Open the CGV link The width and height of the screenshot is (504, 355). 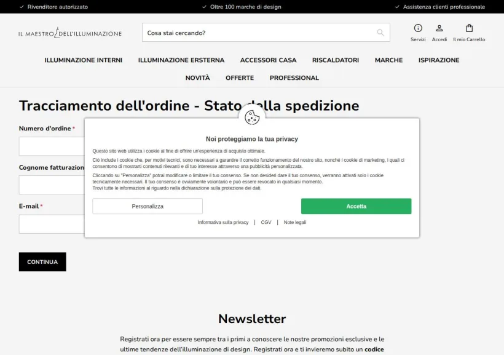[x=266, y=222]
